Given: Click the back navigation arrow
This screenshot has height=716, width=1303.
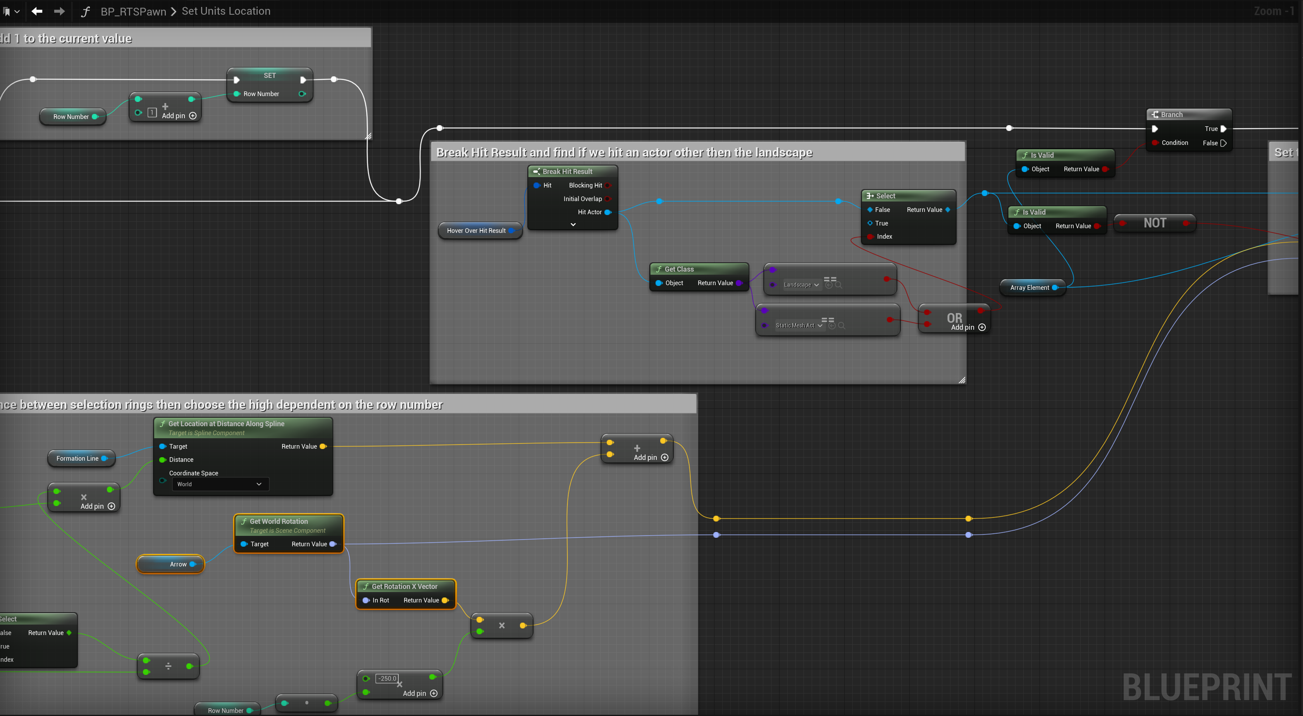Looking at the screenshot, I should pyautogui.click(x=37, y=11).
